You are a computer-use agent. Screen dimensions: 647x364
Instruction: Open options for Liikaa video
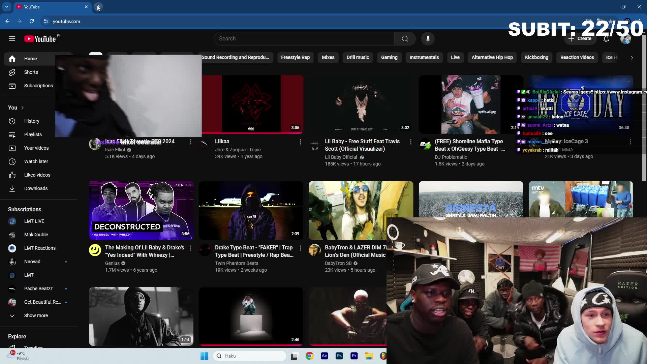(x=300, y=142)
